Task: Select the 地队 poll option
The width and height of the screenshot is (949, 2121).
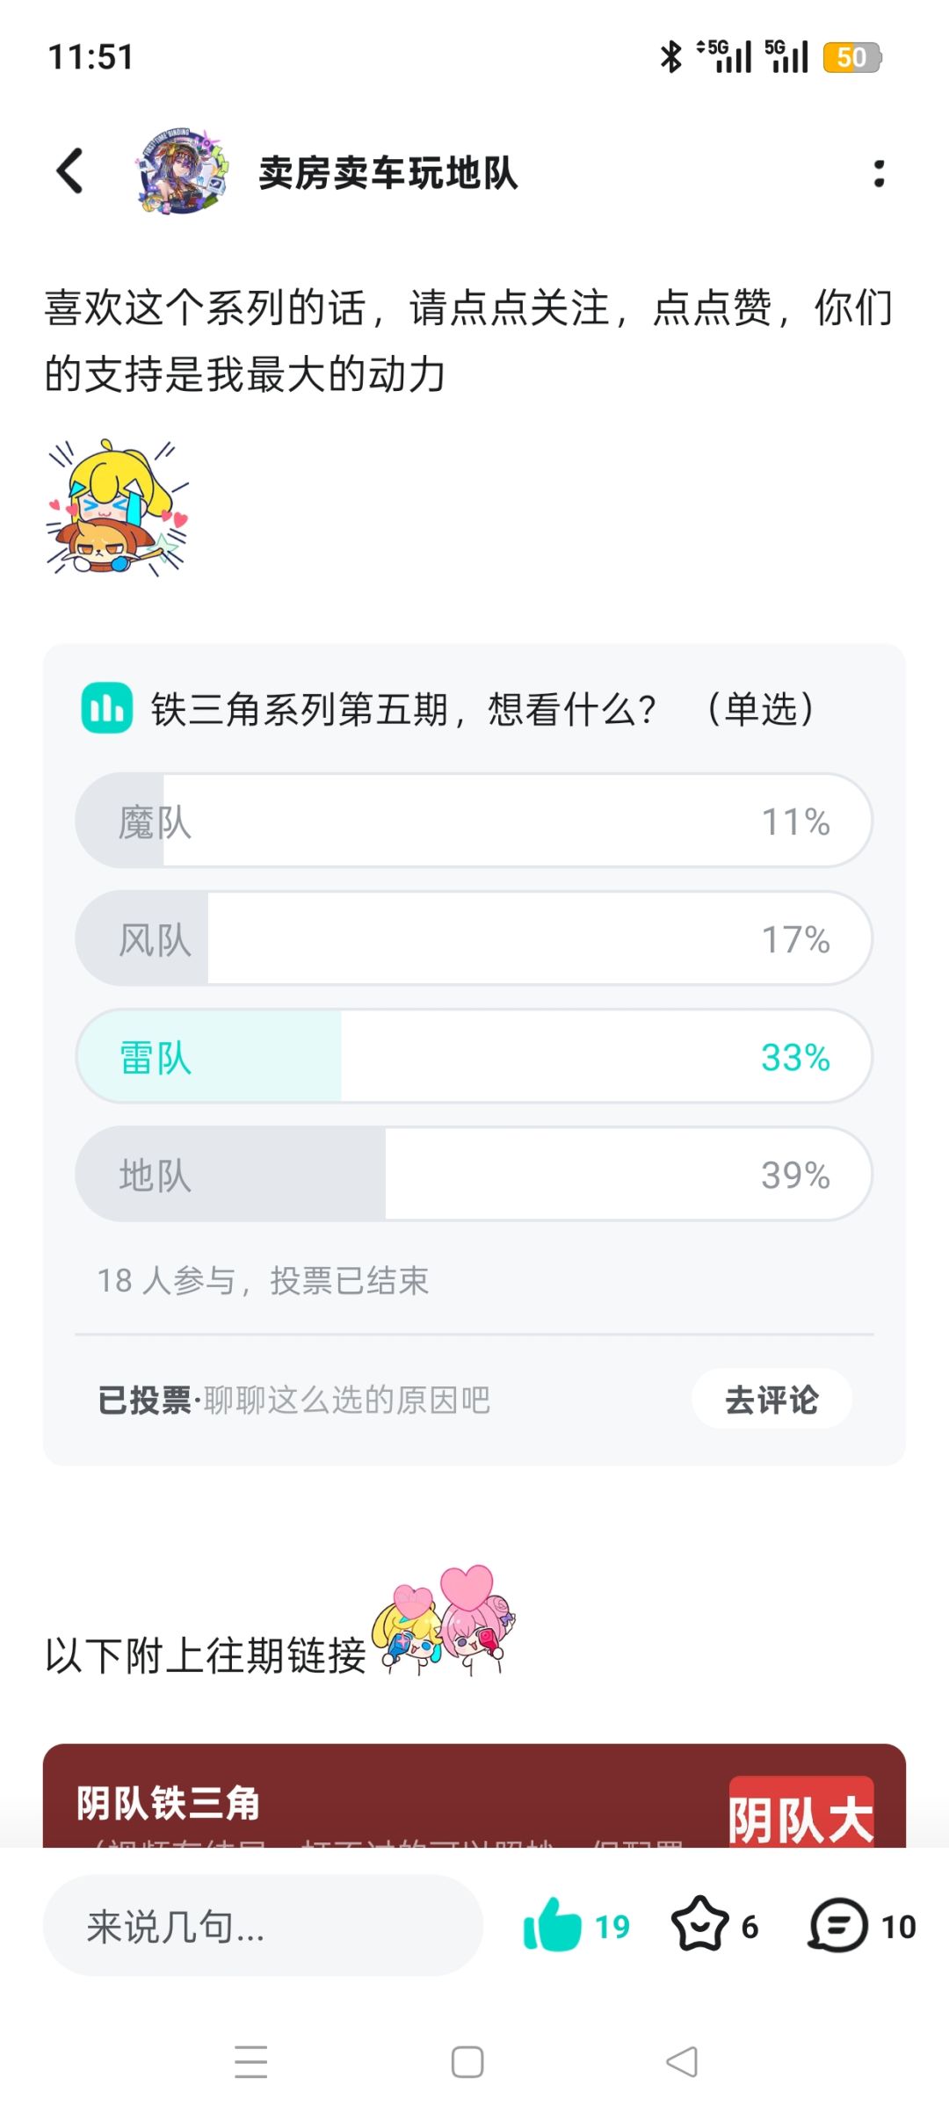Action: 474,1174
